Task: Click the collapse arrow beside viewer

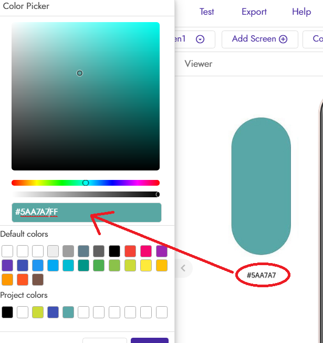Action: click(183, 268)
